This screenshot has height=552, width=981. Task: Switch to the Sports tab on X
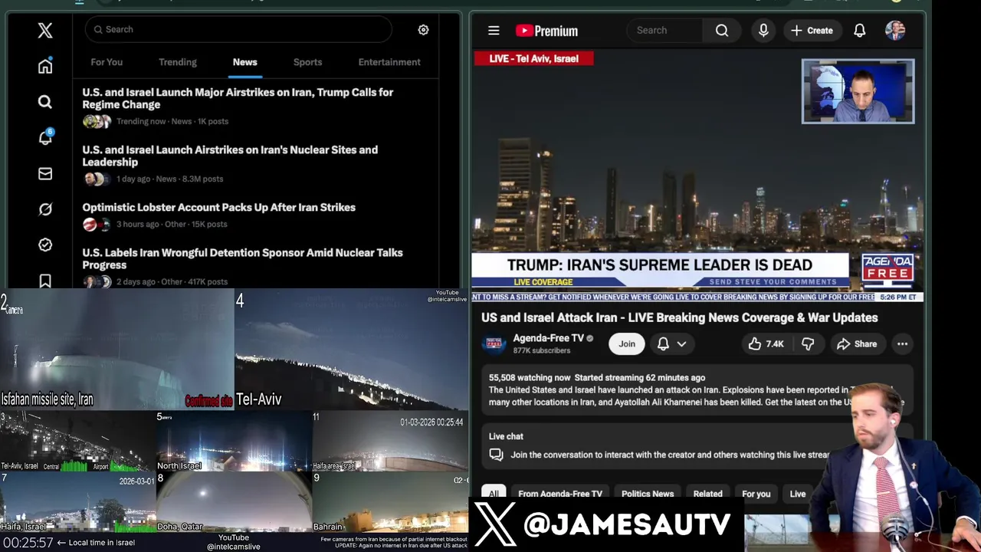coord(307,62)
